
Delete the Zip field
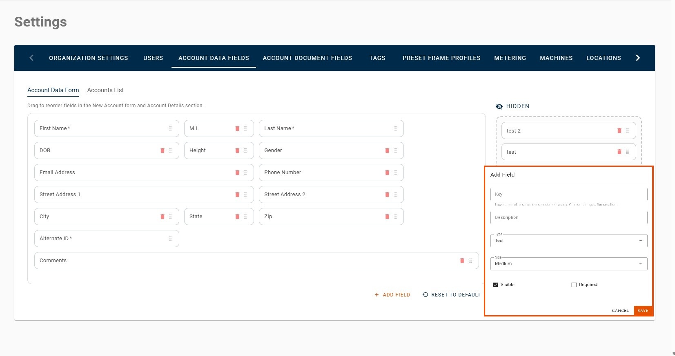point(387,217)
